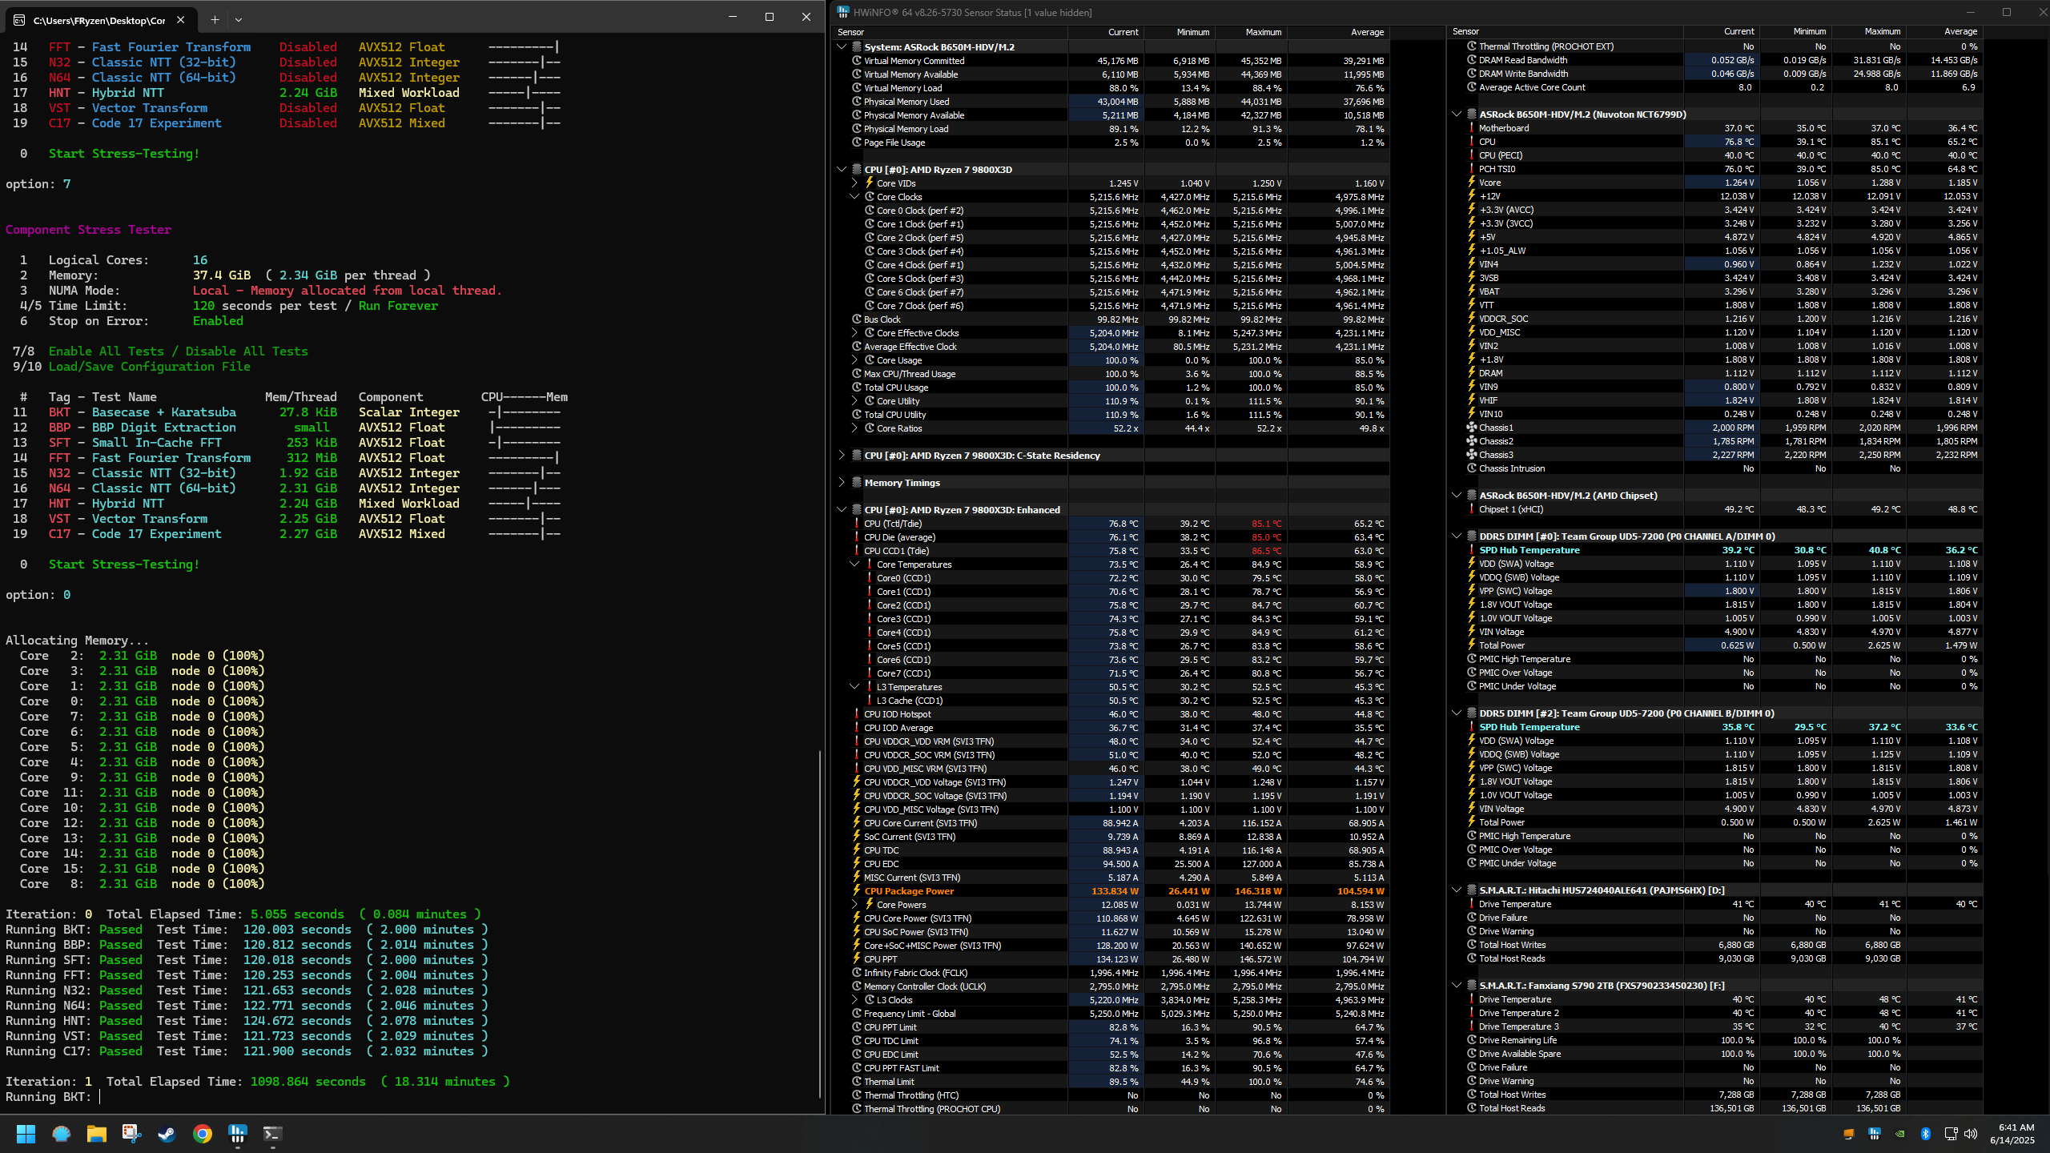Screen dimensions: 2050x1153
Task: Click the terminal vertical scrollbar
Action: (x=820, y=924)
